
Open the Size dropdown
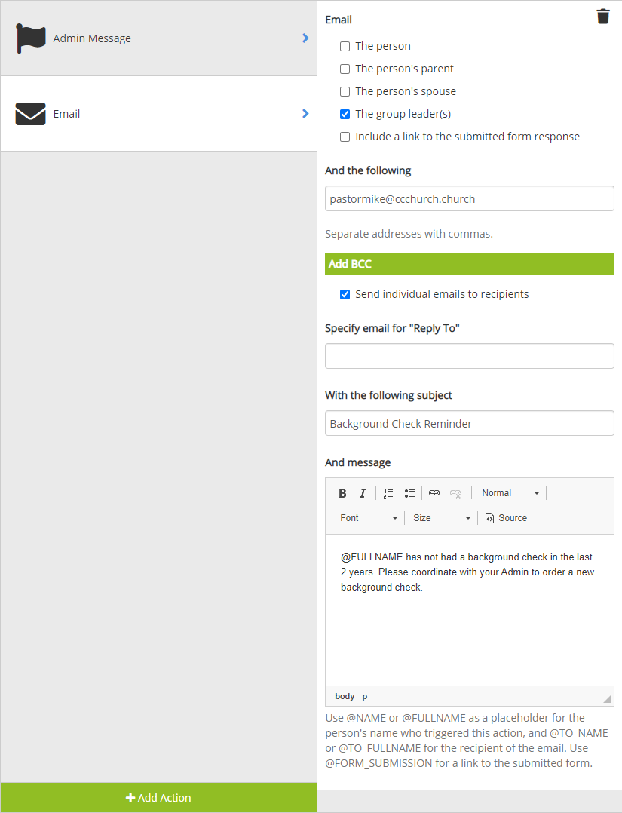(442, 518)
